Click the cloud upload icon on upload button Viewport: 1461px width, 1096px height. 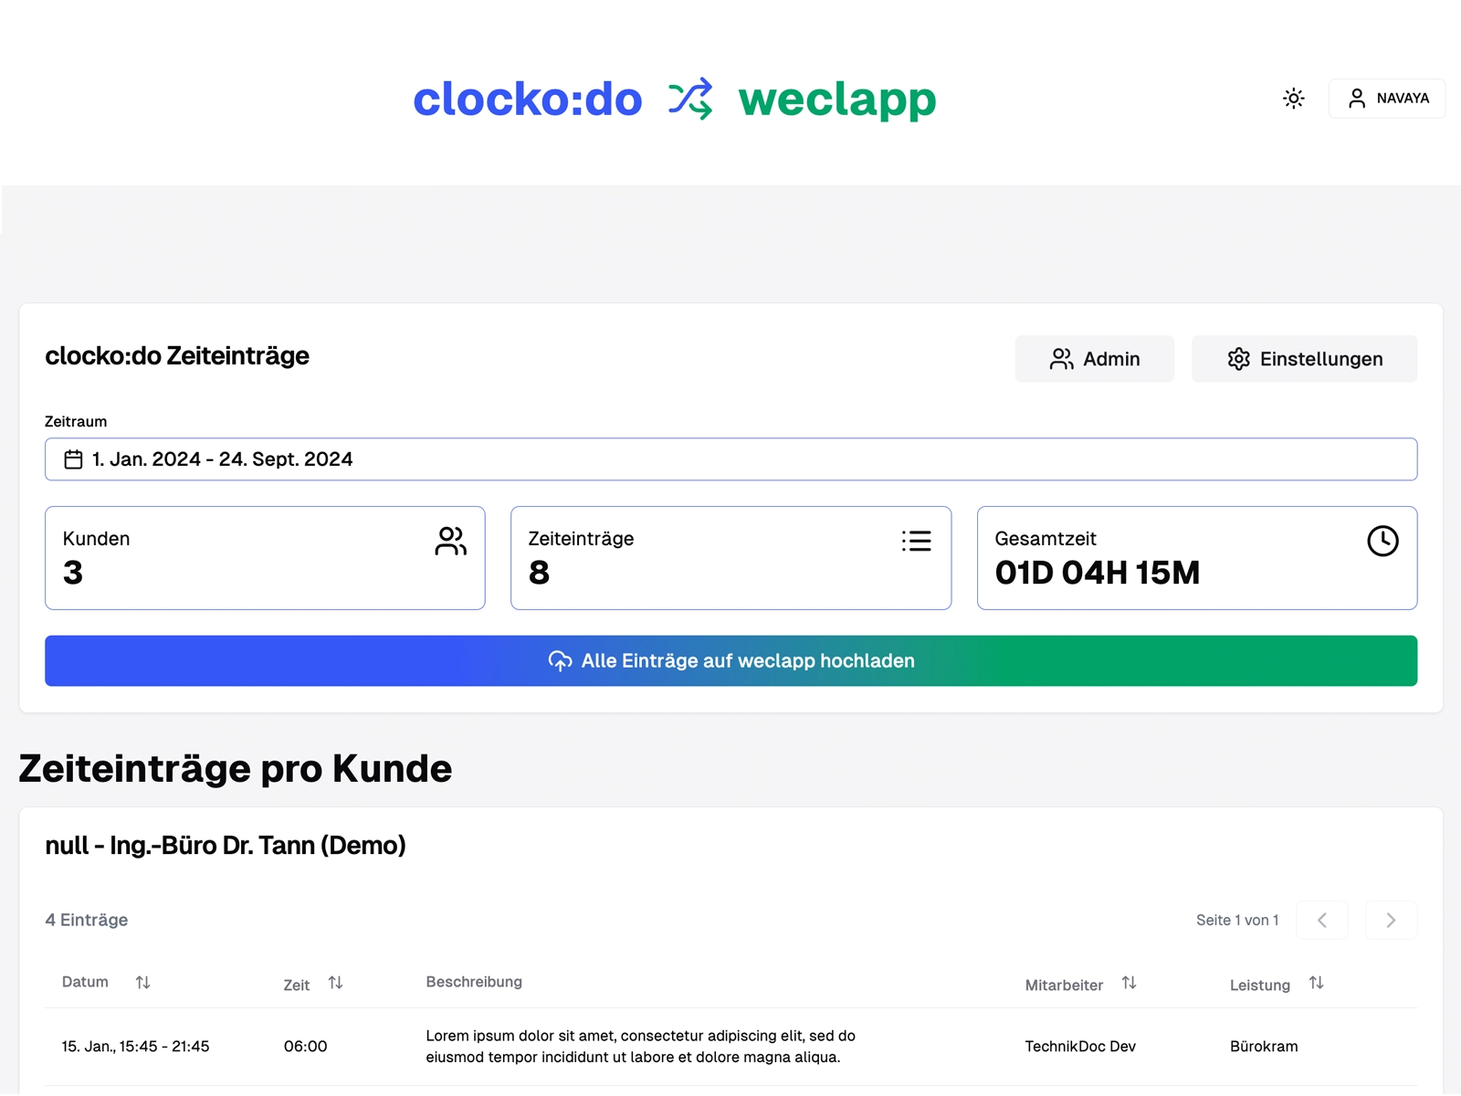tap(560, 660)
